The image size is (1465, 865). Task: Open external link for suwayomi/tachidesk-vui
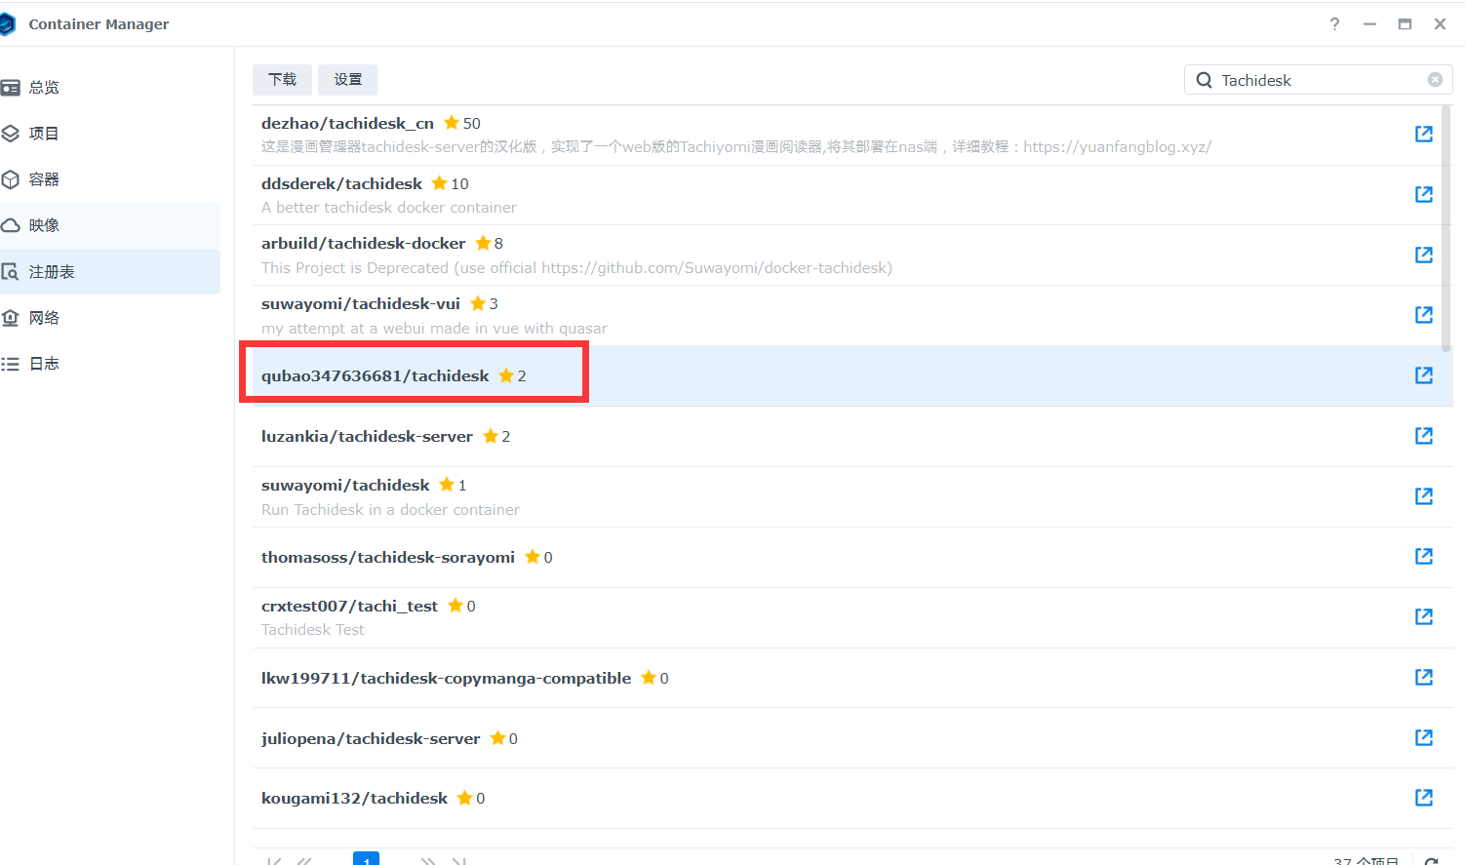coord(1424,315)
